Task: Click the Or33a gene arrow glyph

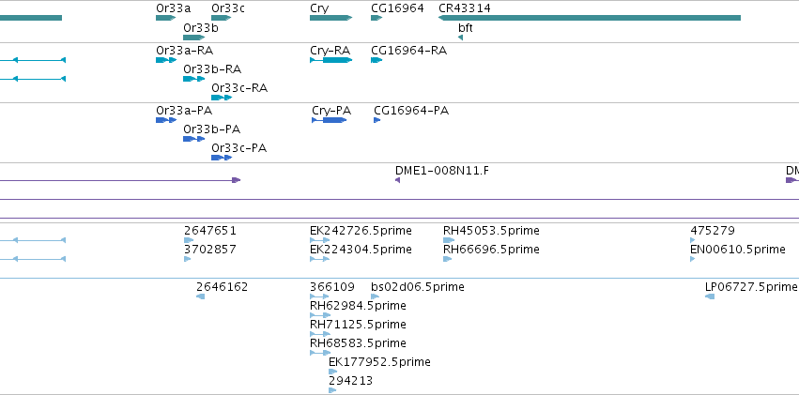Action: (165, 18)
